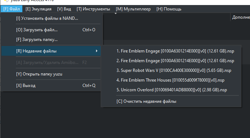This screenshot has width=250, height=138.
Task: Open the Мультиплеер menu
Action: 133,9
